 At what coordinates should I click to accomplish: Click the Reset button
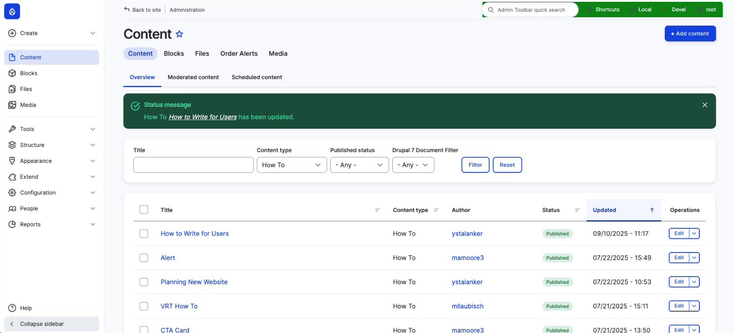coord(507,165)
